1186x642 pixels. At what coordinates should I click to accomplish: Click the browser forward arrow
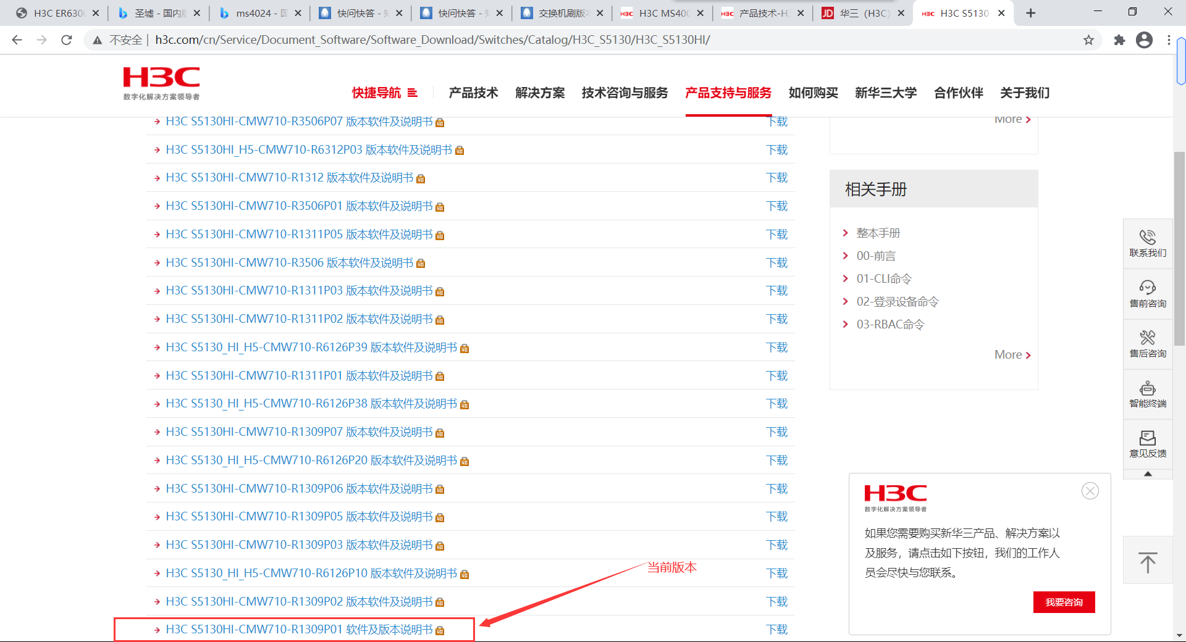[41, 40]
